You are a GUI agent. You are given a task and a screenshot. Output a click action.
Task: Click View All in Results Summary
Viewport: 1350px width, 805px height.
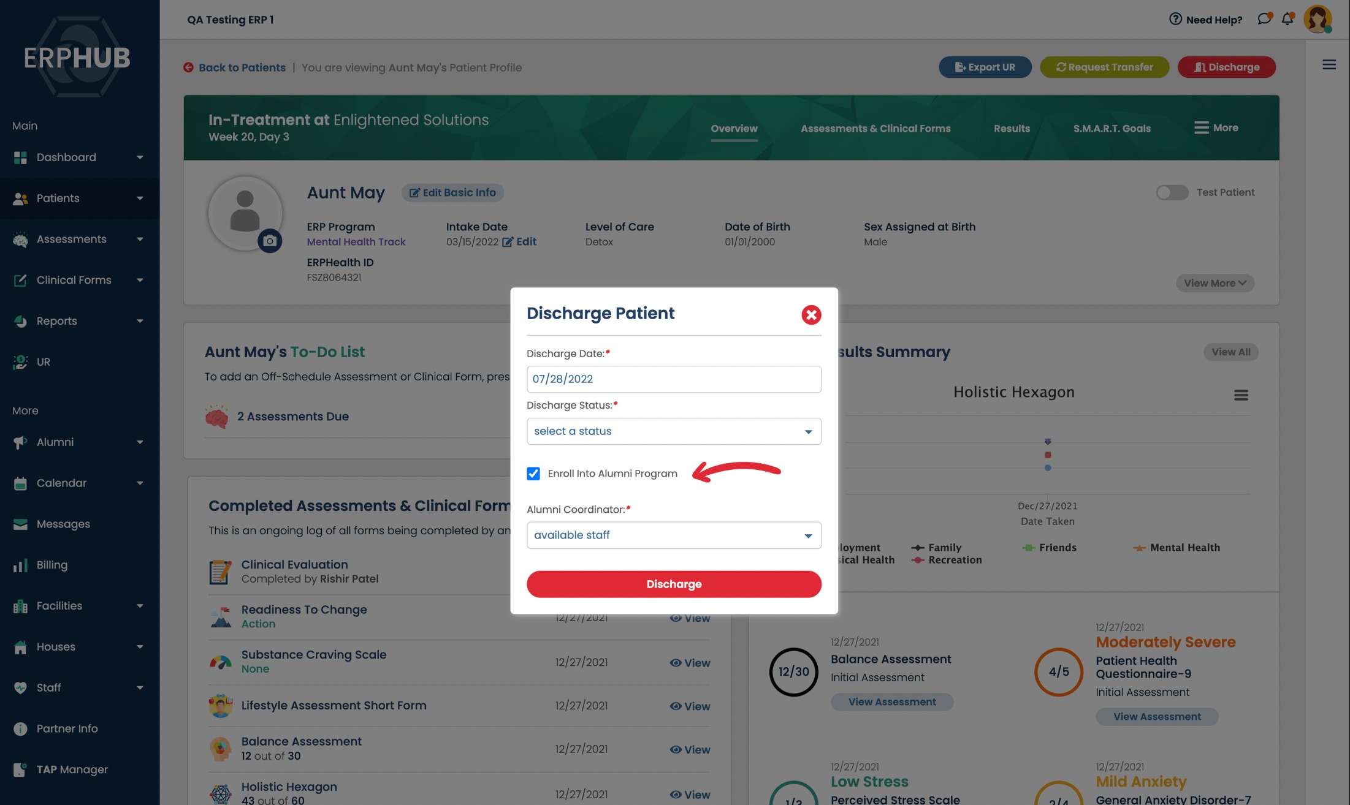1230,352
